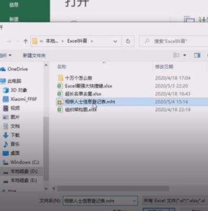Open the 桌面 folder
The width and height of the screenshot is (208, 211).
click(12, 153)
